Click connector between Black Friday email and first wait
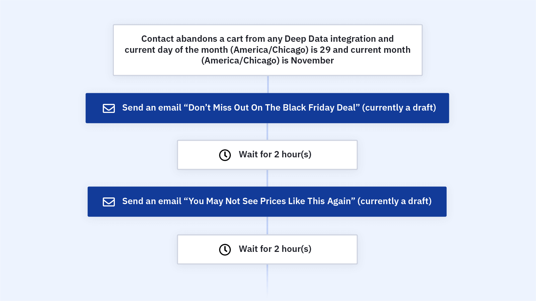536x301 pixels. pyautogui.click(x=267, y=132)
